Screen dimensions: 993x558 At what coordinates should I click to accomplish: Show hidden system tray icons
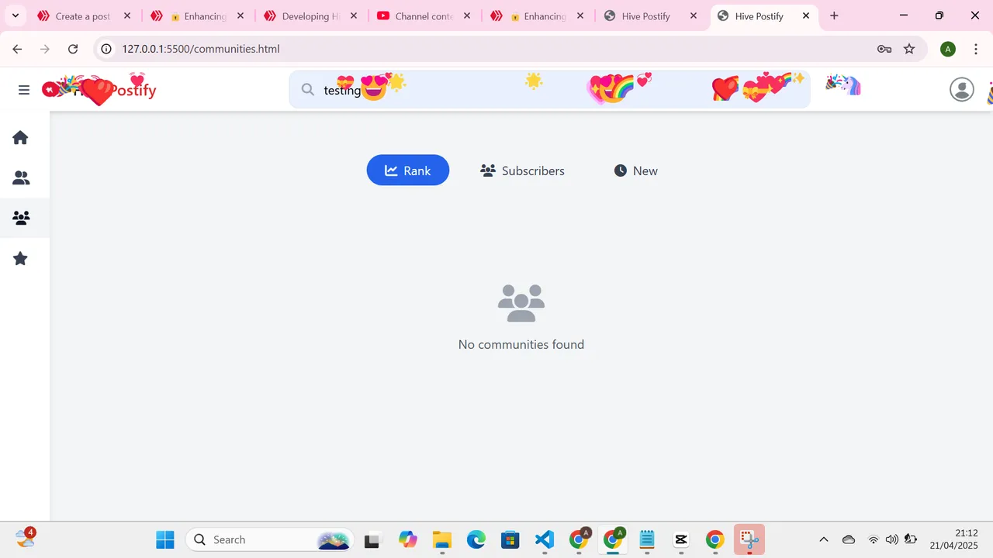click(824, 539)
